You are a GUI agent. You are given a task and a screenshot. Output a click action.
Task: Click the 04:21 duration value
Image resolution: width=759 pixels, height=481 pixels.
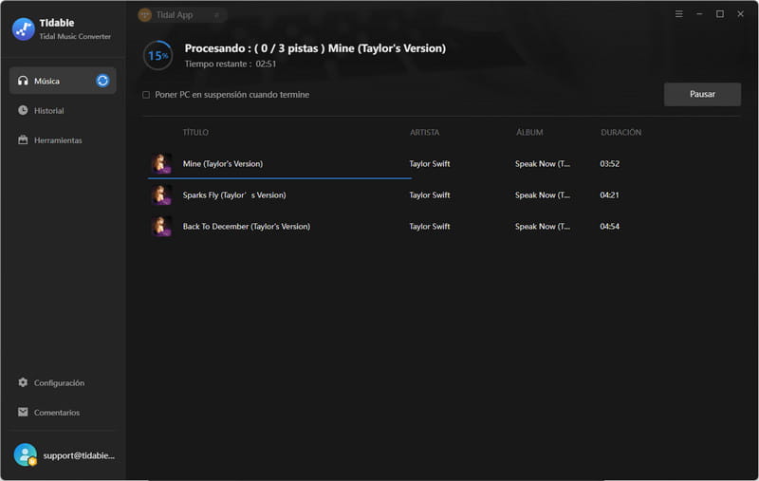[609, 195]
